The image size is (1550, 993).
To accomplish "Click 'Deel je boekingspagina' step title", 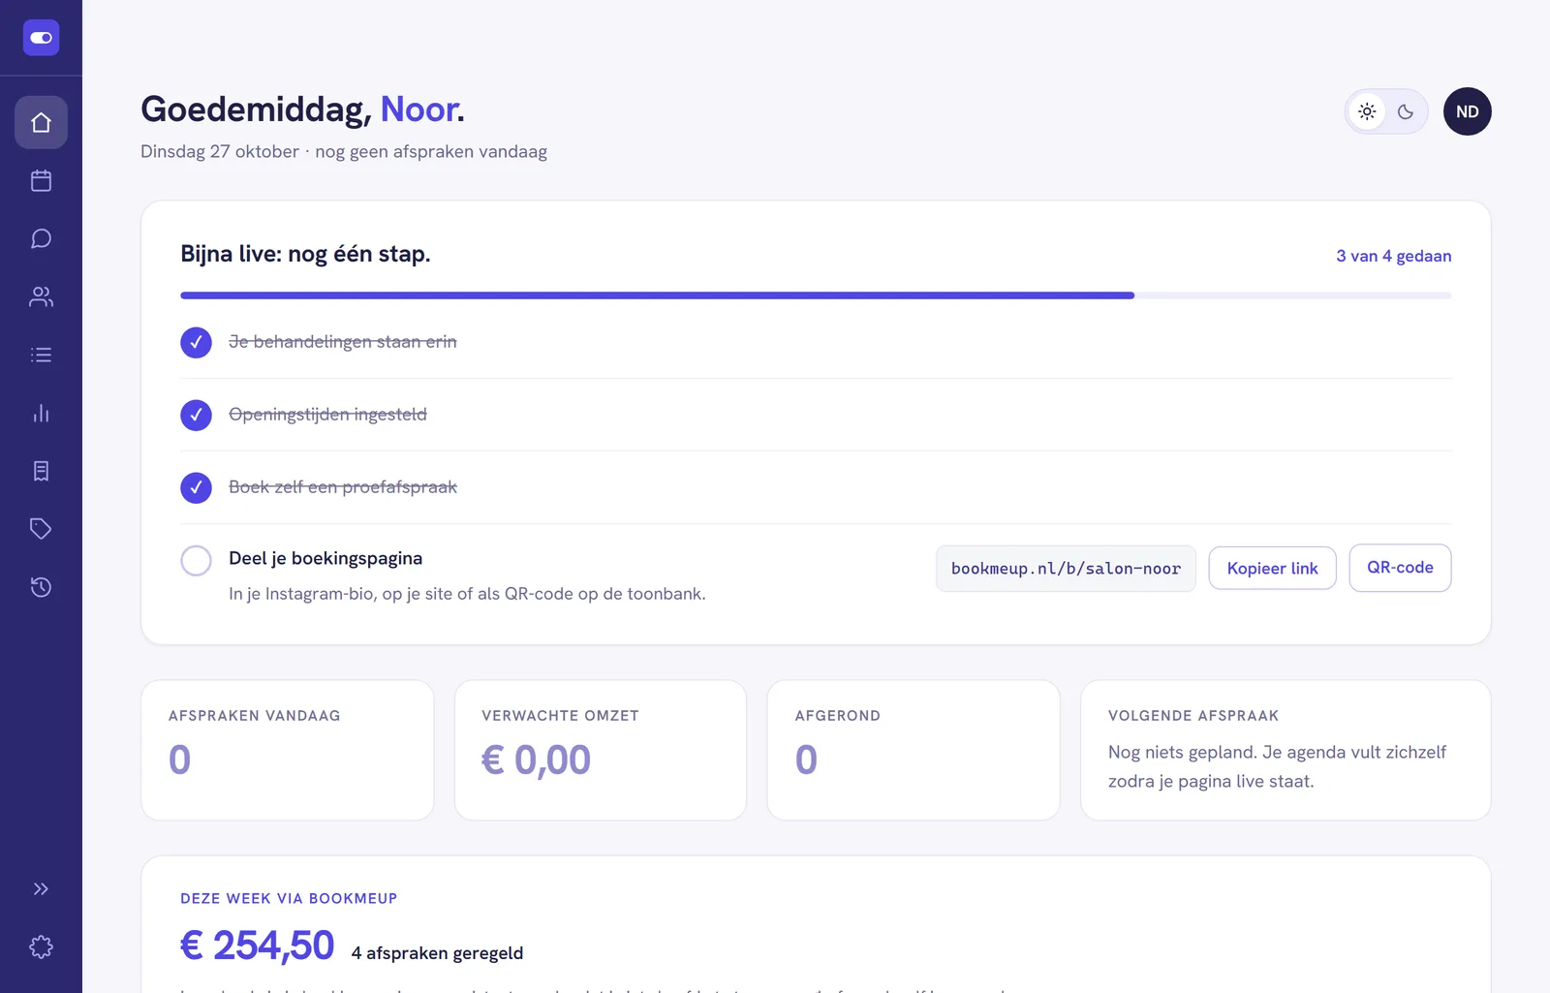I will [325, 558].
